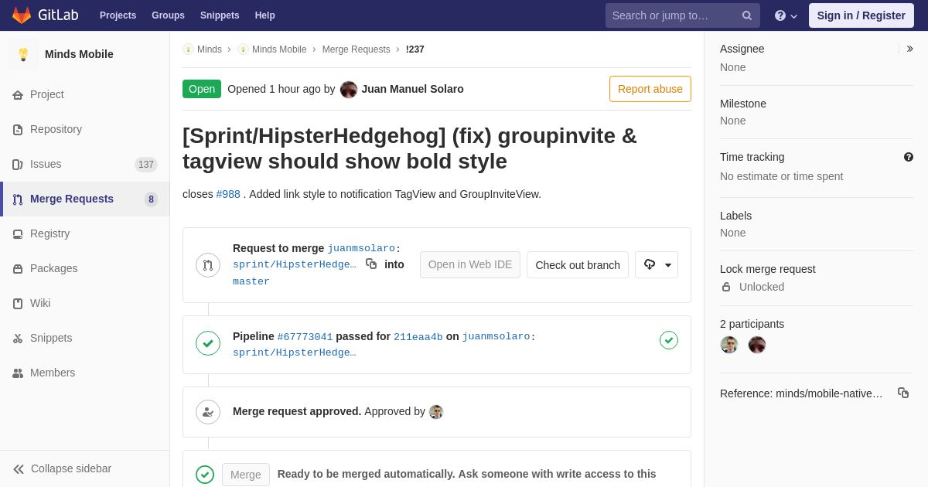928x487 pixels.
Task: Click pipeline stage check icon on right
Action: 669,340
